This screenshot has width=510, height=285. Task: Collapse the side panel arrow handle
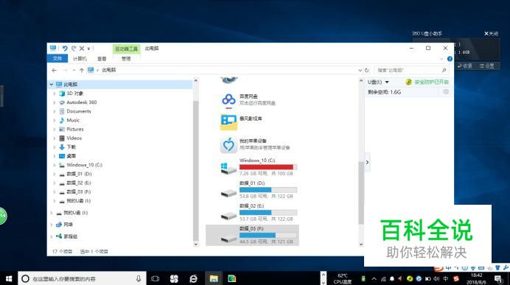tap(367, 162)
